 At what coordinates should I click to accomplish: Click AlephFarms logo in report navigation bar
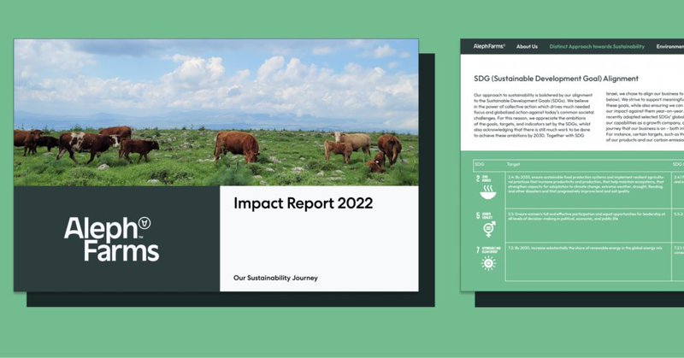489,46
